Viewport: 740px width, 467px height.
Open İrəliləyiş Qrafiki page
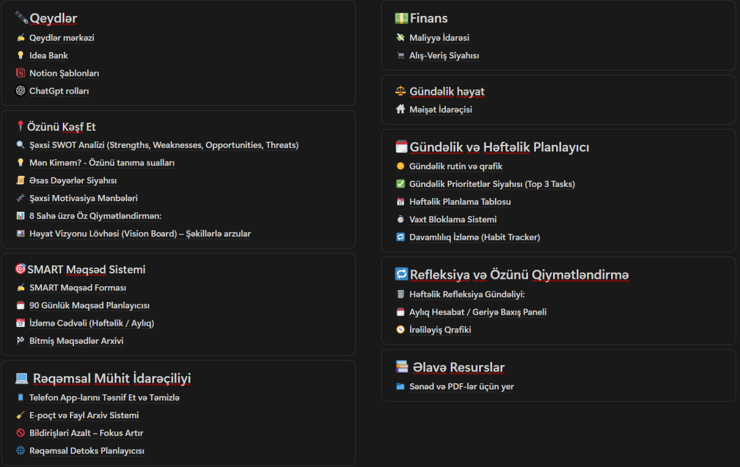440,330
